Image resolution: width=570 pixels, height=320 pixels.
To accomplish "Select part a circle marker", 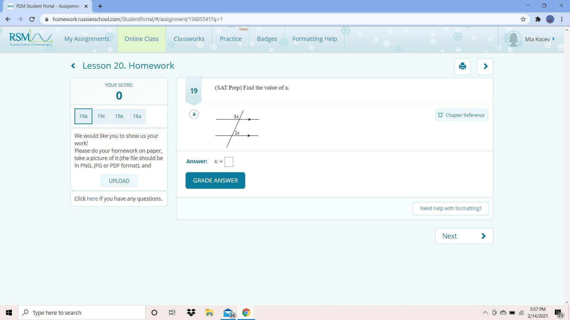I will pyautogui.click(x=194, y=114).
